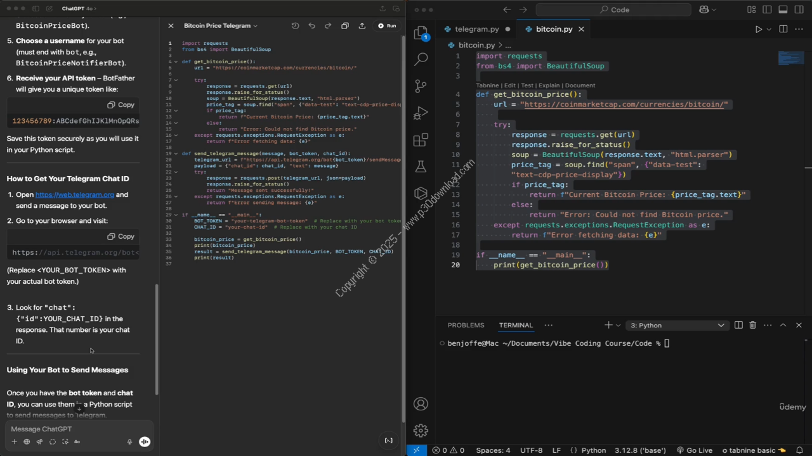
Task: Start a new ChatGPT chat
Action: (49, 9)
